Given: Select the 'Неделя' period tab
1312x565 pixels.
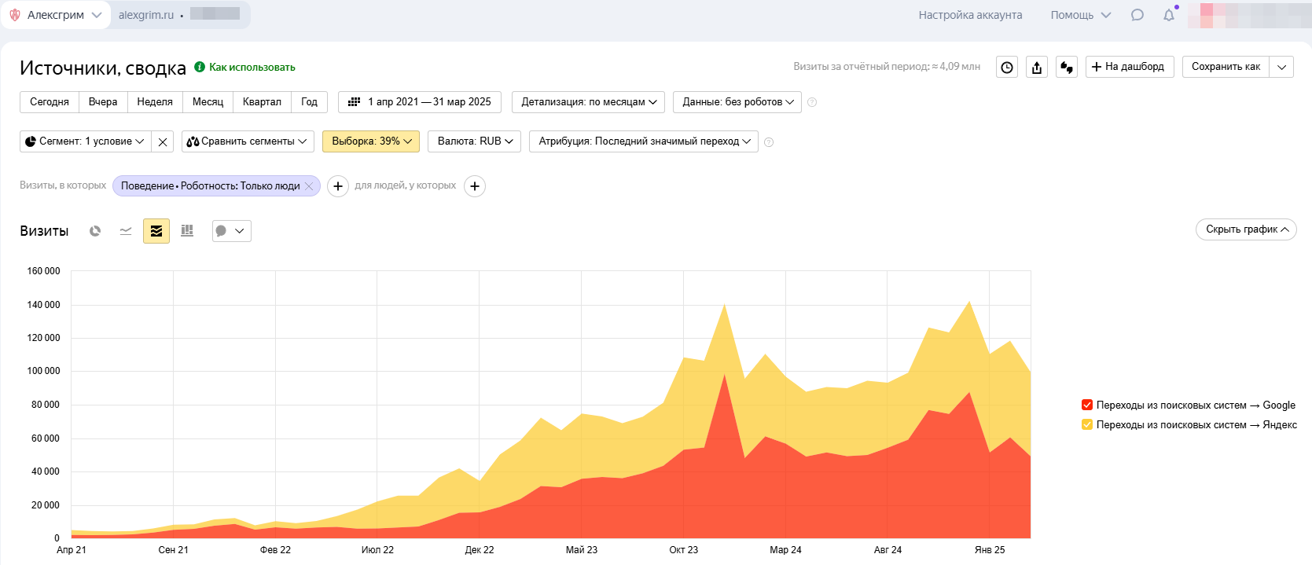Looking at the screenshot, I should (155, 102).
